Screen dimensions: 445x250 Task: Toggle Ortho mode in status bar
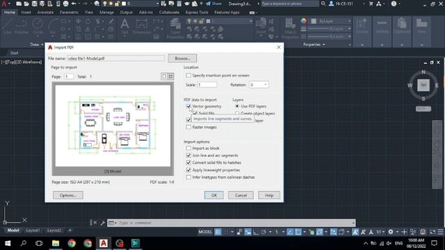click(x=256, y=232)
